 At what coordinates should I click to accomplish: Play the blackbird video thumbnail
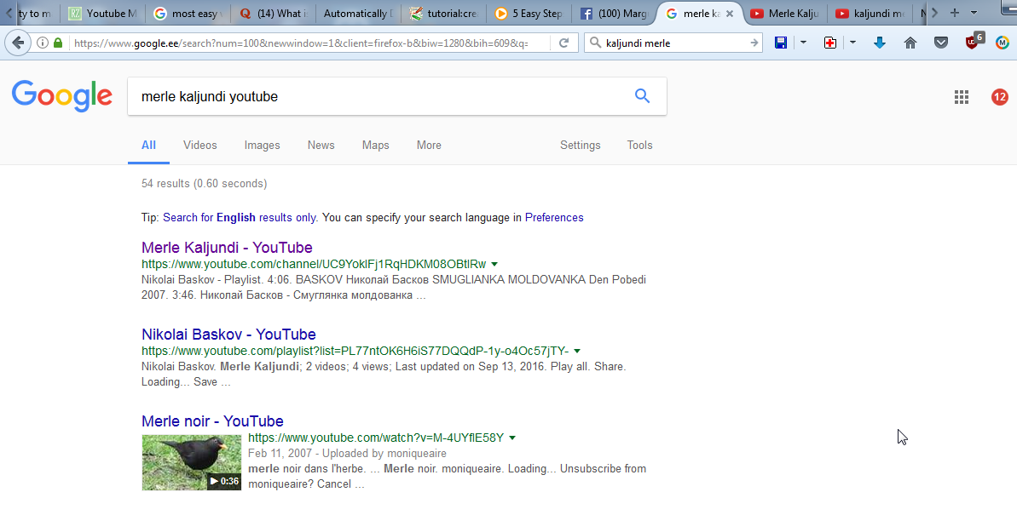click(x=191, y=462)
